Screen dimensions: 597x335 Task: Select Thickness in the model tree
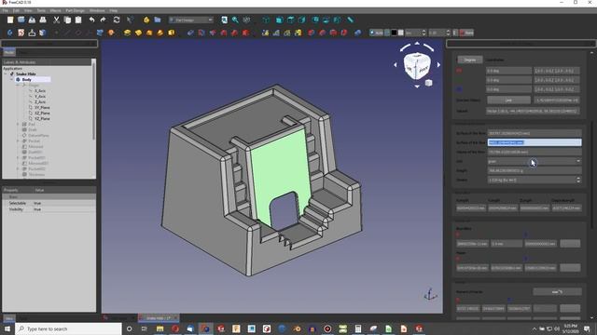[x=36, y=174]
